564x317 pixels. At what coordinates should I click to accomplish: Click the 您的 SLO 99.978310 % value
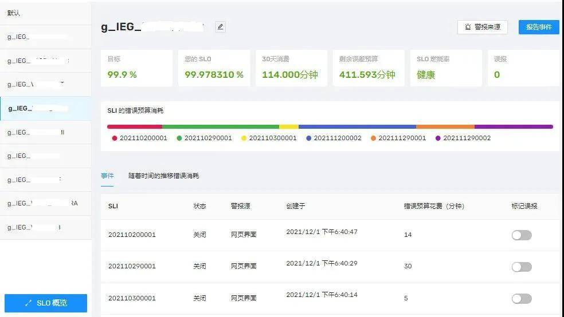pyautogui.click(x=214, y=75)
